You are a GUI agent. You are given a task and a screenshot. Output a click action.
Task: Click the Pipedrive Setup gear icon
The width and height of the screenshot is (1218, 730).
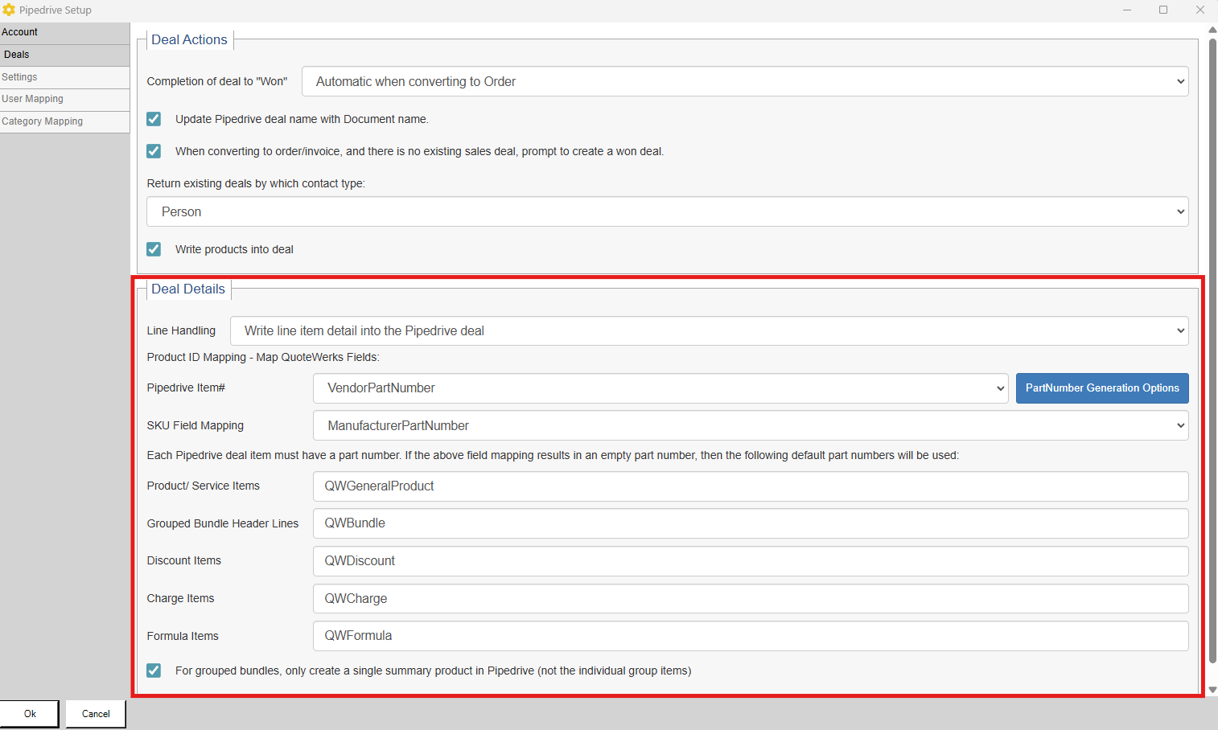[9, 10]
